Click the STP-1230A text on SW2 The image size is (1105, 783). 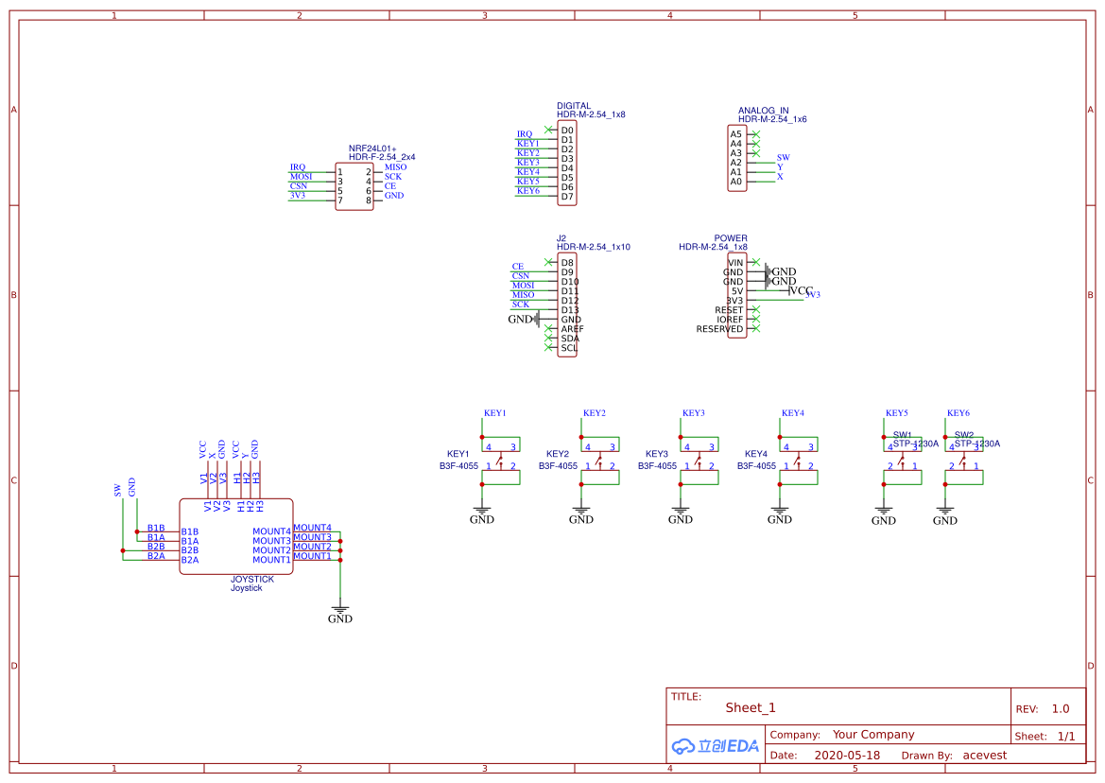coord(976,444)
